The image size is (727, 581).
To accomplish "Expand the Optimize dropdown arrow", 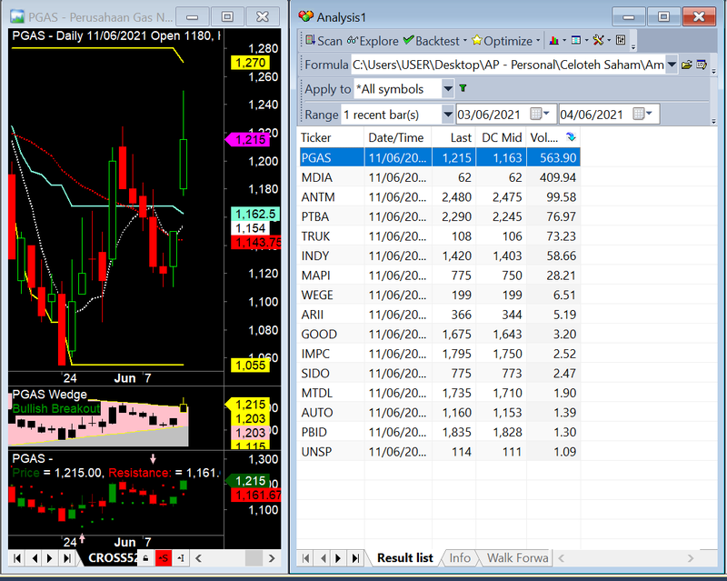I will tap(538, 41).
